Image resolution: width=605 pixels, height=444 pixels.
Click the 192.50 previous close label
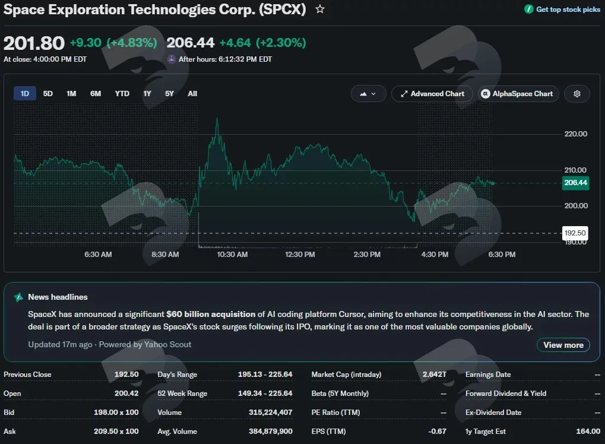575,233
